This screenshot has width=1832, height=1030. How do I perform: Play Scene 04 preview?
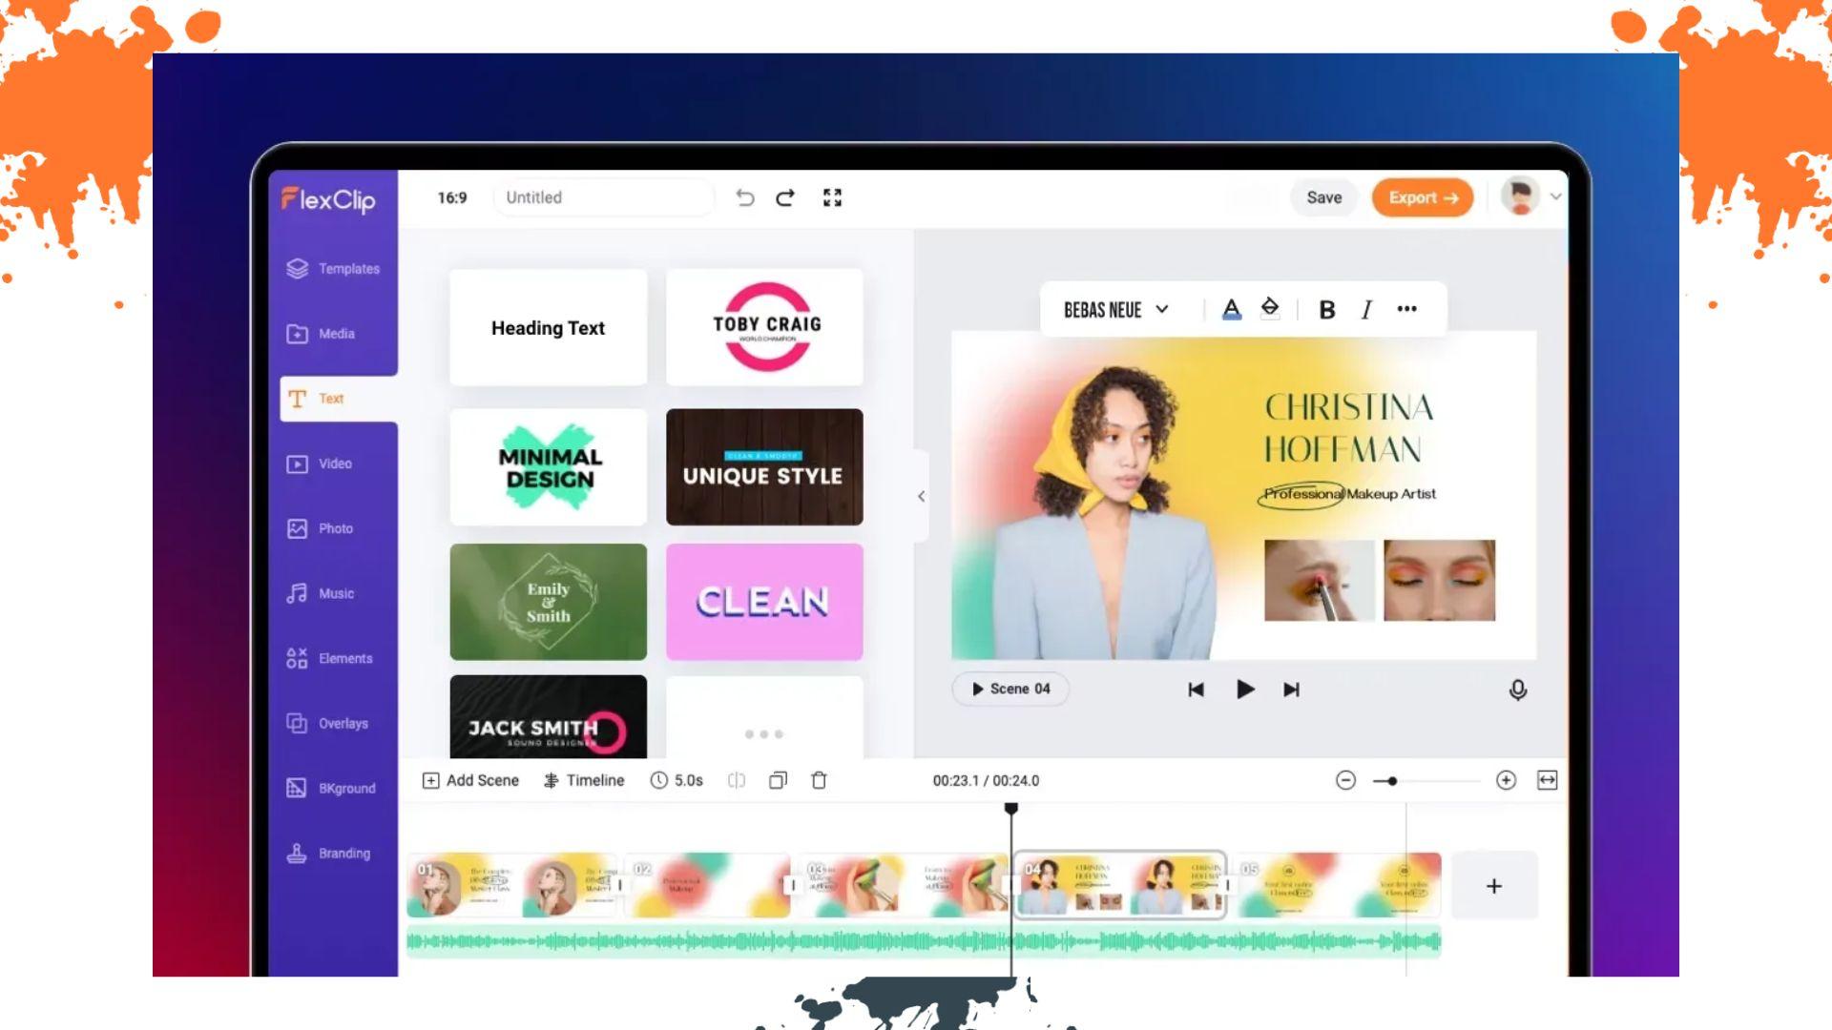point(1010,689)
